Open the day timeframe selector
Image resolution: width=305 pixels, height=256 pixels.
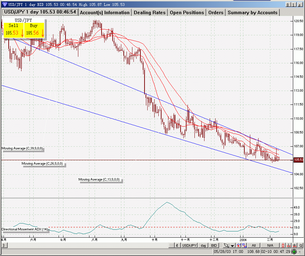pos(203,246)
